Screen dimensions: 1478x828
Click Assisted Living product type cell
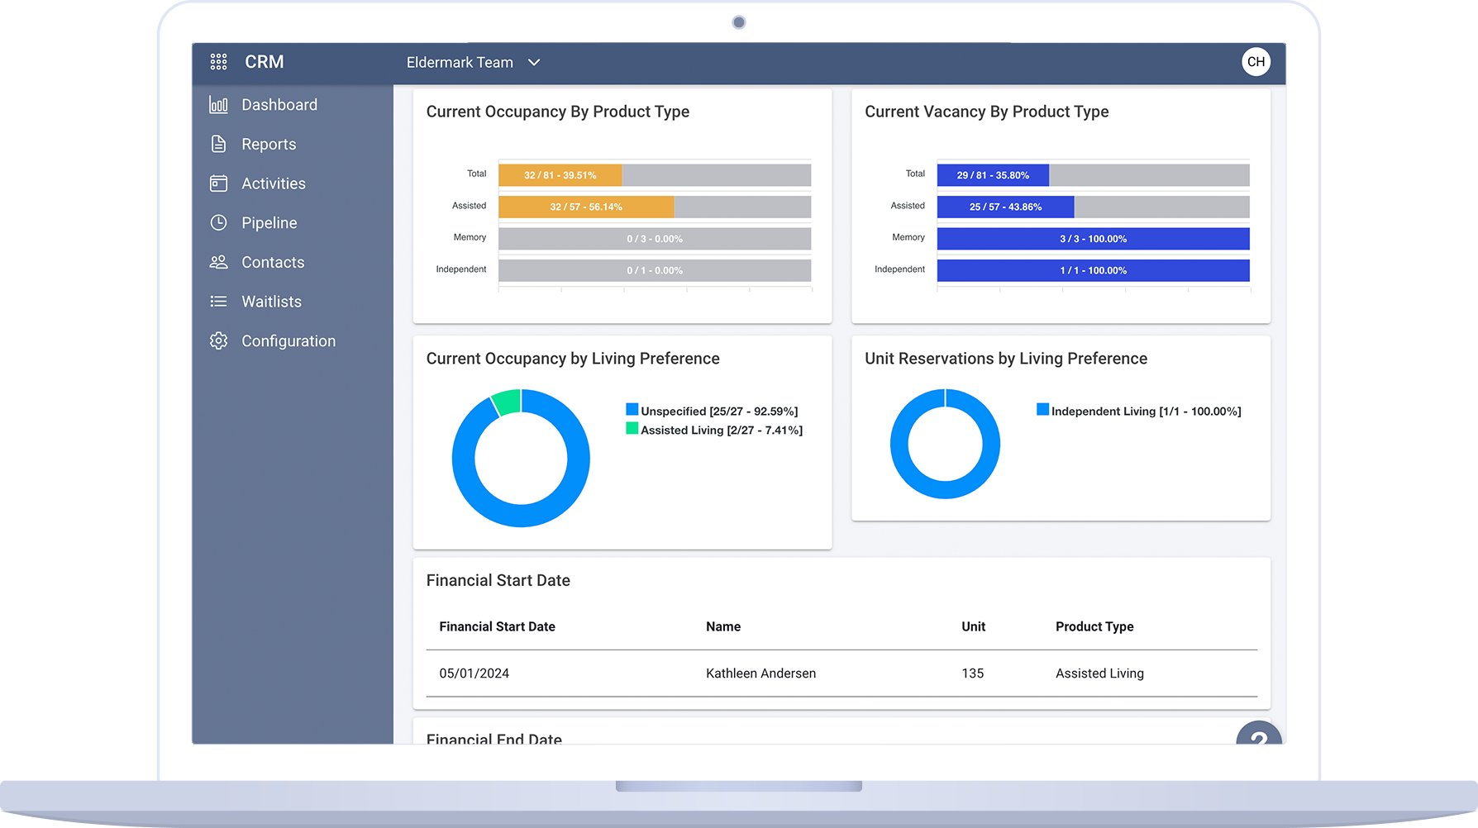click(x=1099, y=673)
